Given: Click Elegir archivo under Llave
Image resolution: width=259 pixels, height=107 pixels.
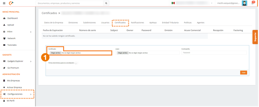Looking at the screenshot, I should [x=123, y=53].
